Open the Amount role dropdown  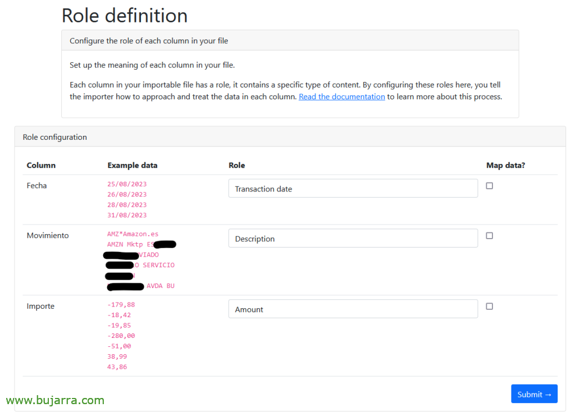point(353,309)
